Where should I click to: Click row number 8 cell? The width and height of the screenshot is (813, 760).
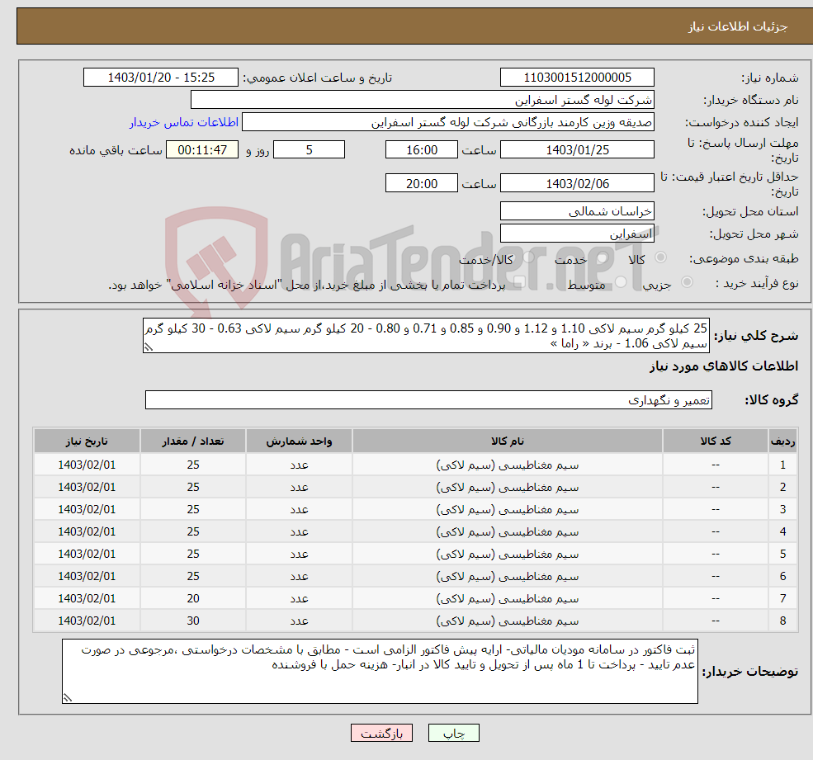tap(783, 621)
